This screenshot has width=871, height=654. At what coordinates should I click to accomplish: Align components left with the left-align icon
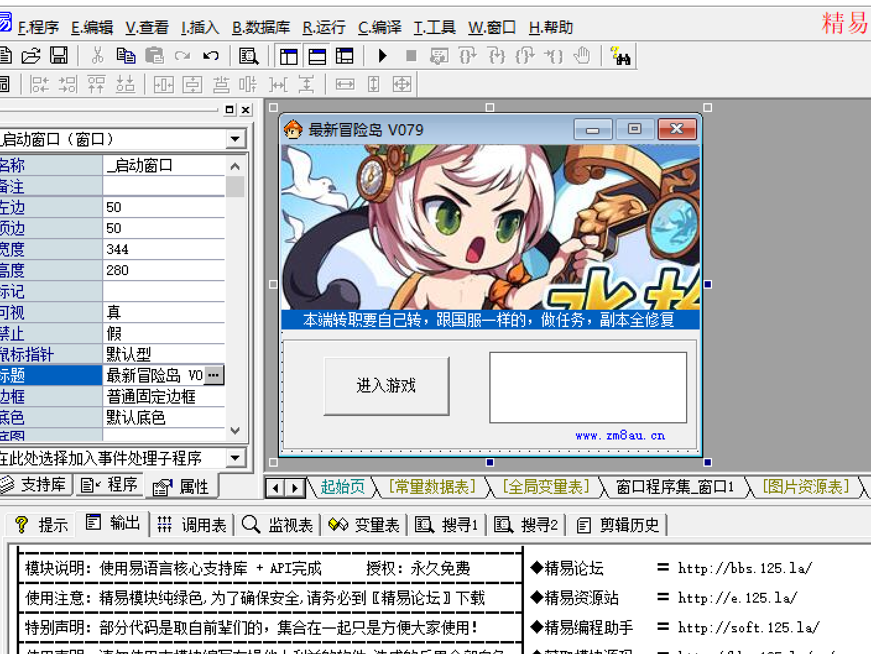(40, 84)
